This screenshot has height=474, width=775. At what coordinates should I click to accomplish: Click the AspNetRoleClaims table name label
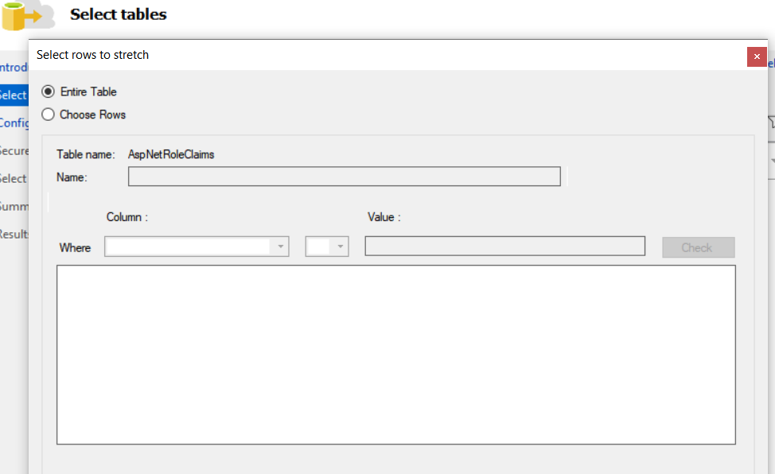171,154
